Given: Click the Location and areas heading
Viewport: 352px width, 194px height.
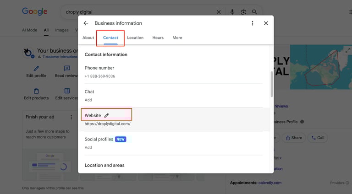Looking at the screenshot, I should (104, 165).
